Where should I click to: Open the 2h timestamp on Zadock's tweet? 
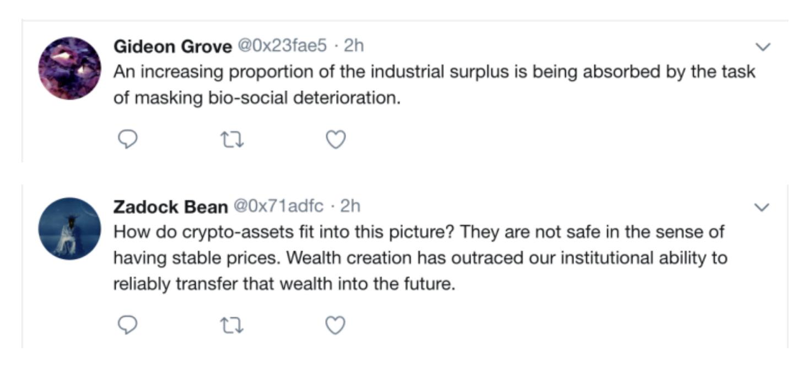click(350, 206)
